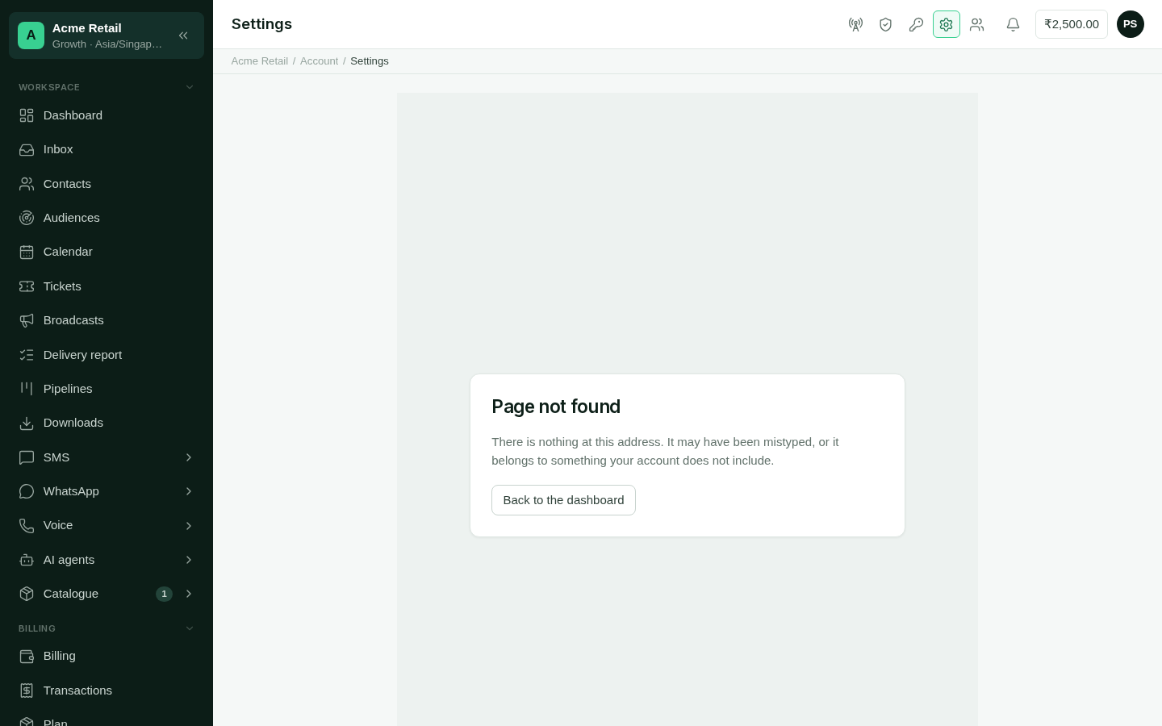This screenshot has width=1162, height=726.
Task: Click the Inbox tray icon in sidebar
Action: (27, 149)
